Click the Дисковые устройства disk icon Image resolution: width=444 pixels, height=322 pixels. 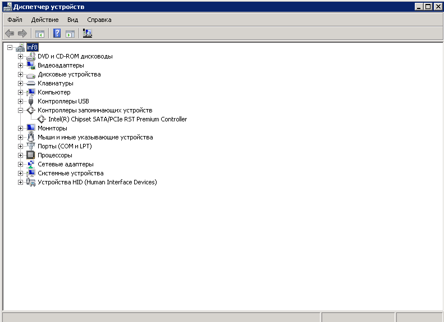tap(30, 75)
